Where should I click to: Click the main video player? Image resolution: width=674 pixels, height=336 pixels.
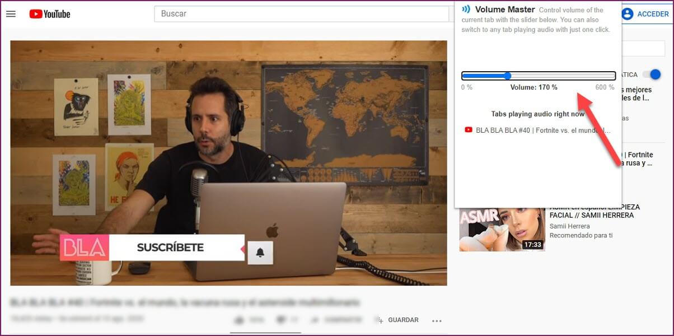pos(228,162)
